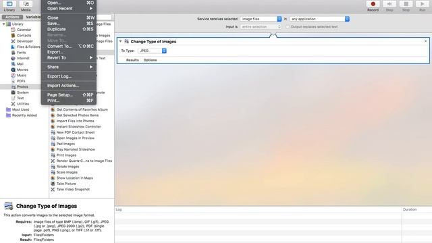Select the Fonts library category
The width and height of the screenshot is (432, 243).
pos(21,53)
